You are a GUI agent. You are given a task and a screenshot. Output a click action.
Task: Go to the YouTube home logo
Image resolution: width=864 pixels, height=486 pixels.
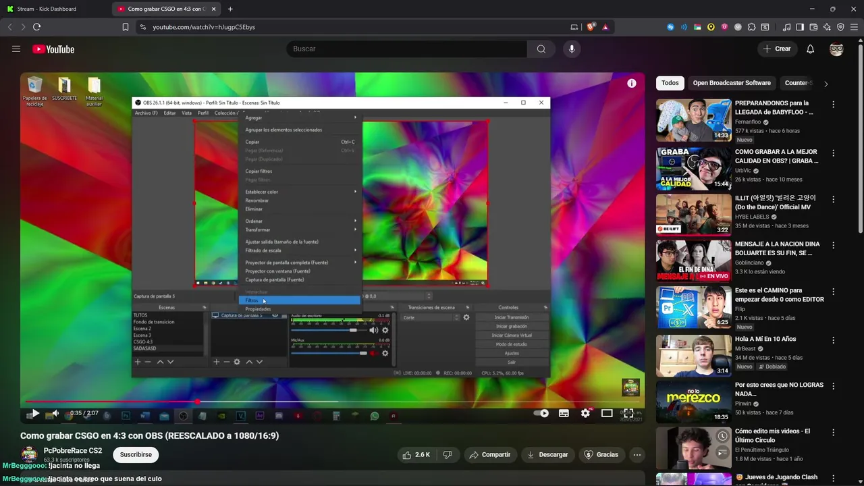53,49
